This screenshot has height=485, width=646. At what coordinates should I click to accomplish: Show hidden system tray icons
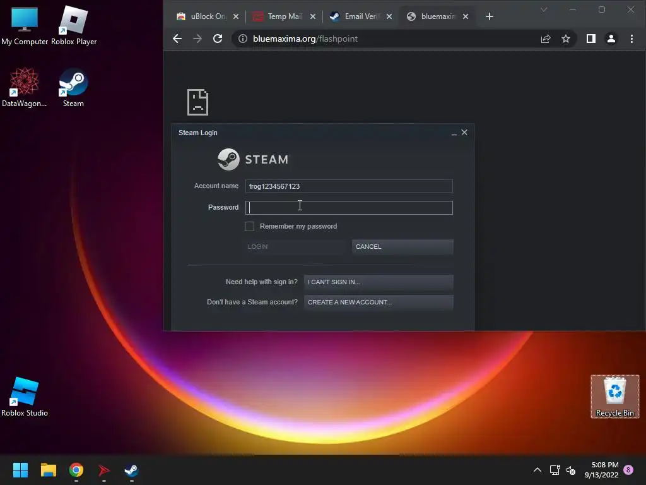(537, 470)
